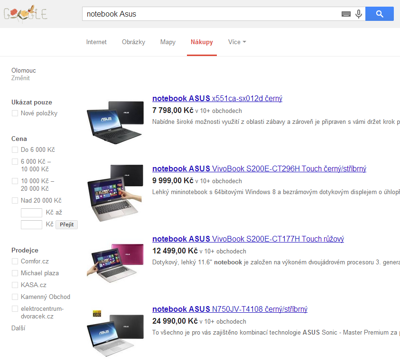
Task: Switch to the Mapy tab
Action: (168, 42)
